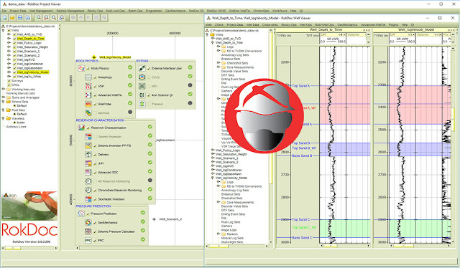
Task: Toggle the eye icon beside Well_Fuzzy_Logic
Action: [9, 43]
